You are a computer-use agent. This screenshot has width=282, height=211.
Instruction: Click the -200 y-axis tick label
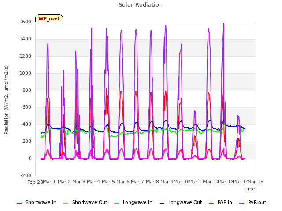26,175
